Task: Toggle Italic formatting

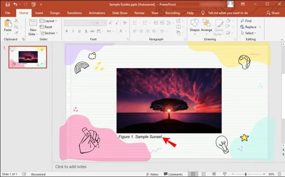Action: point(73,31)
